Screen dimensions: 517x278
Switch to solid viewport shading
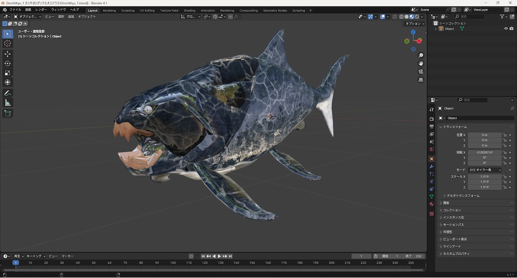click(406, 17)
